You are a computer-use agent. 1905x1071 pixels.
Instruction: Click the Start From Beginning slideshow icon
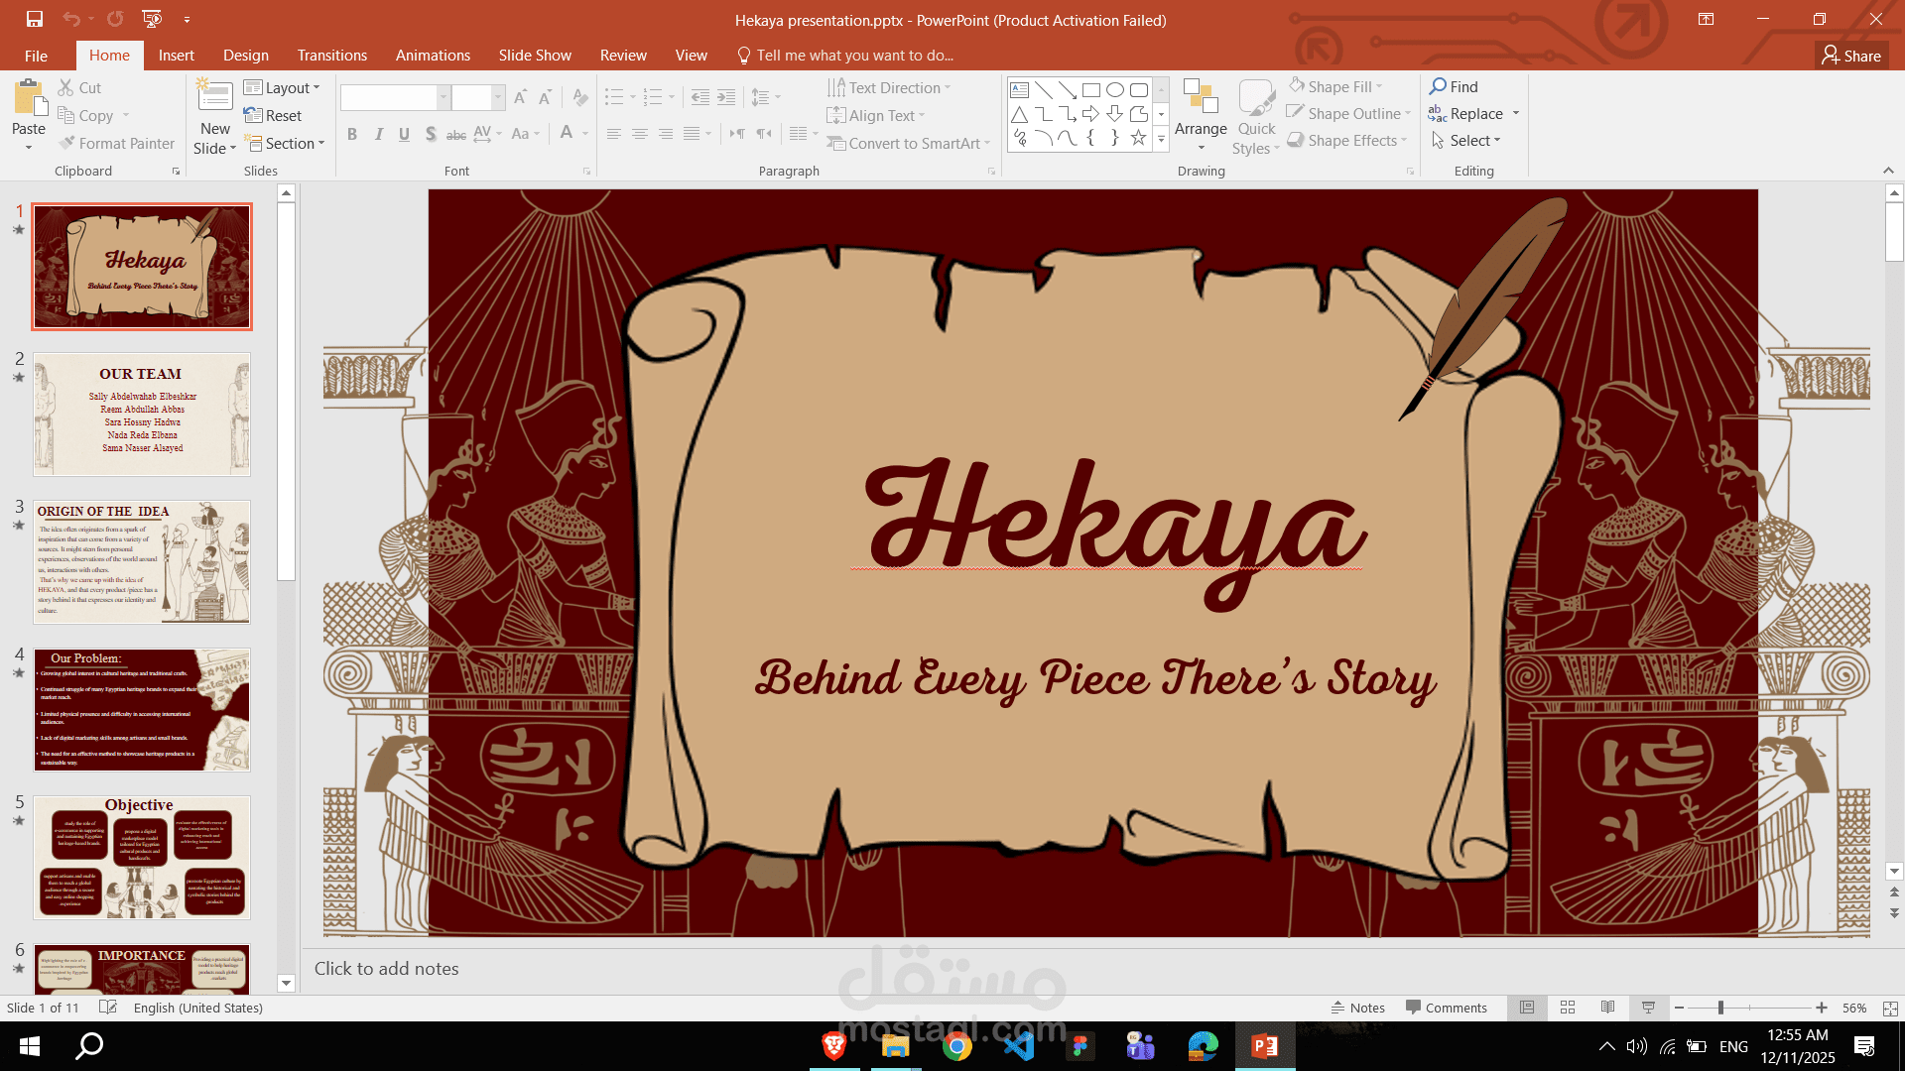pyautogui.click(x=152, y=19)
